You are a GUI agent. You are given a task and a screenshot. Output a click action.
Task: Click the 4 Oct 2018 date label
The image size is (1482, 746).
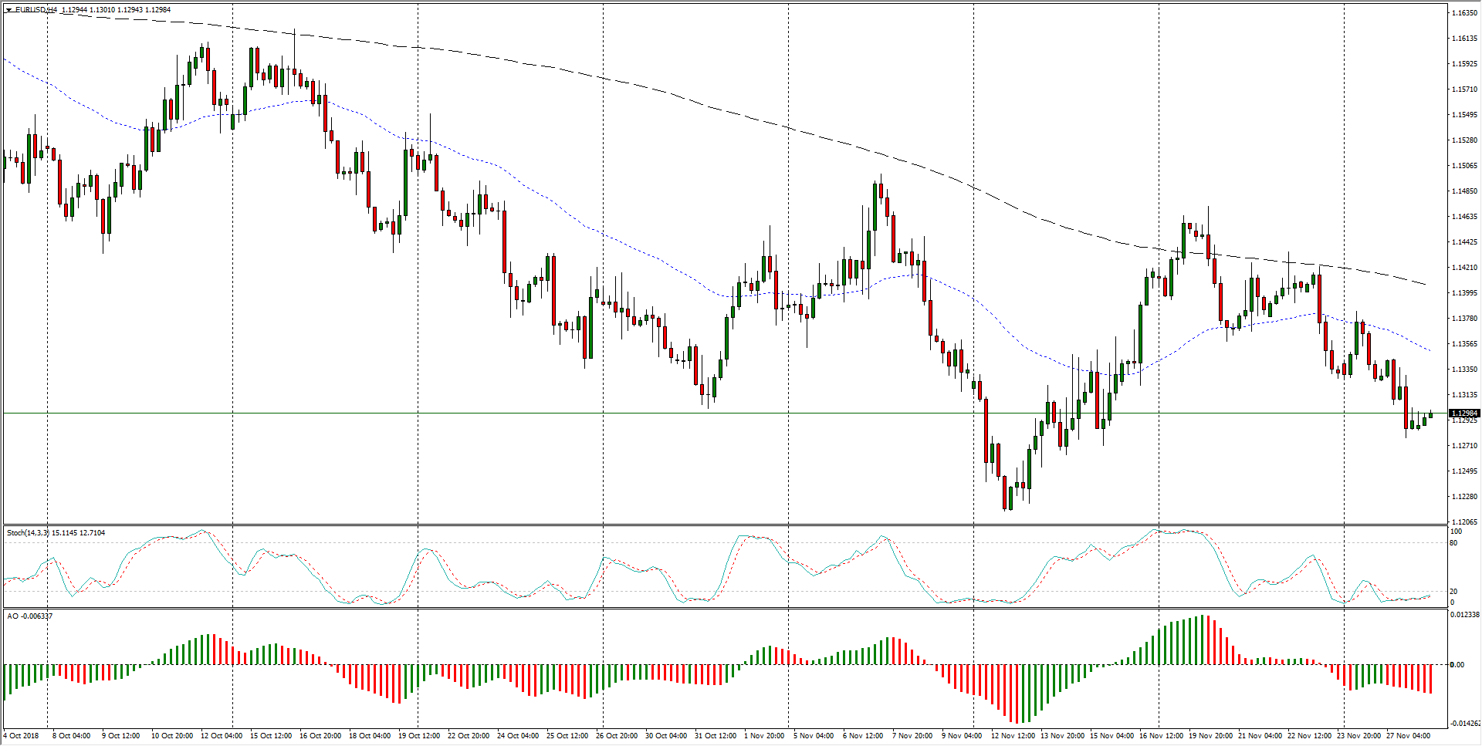[x=22, y=736]
